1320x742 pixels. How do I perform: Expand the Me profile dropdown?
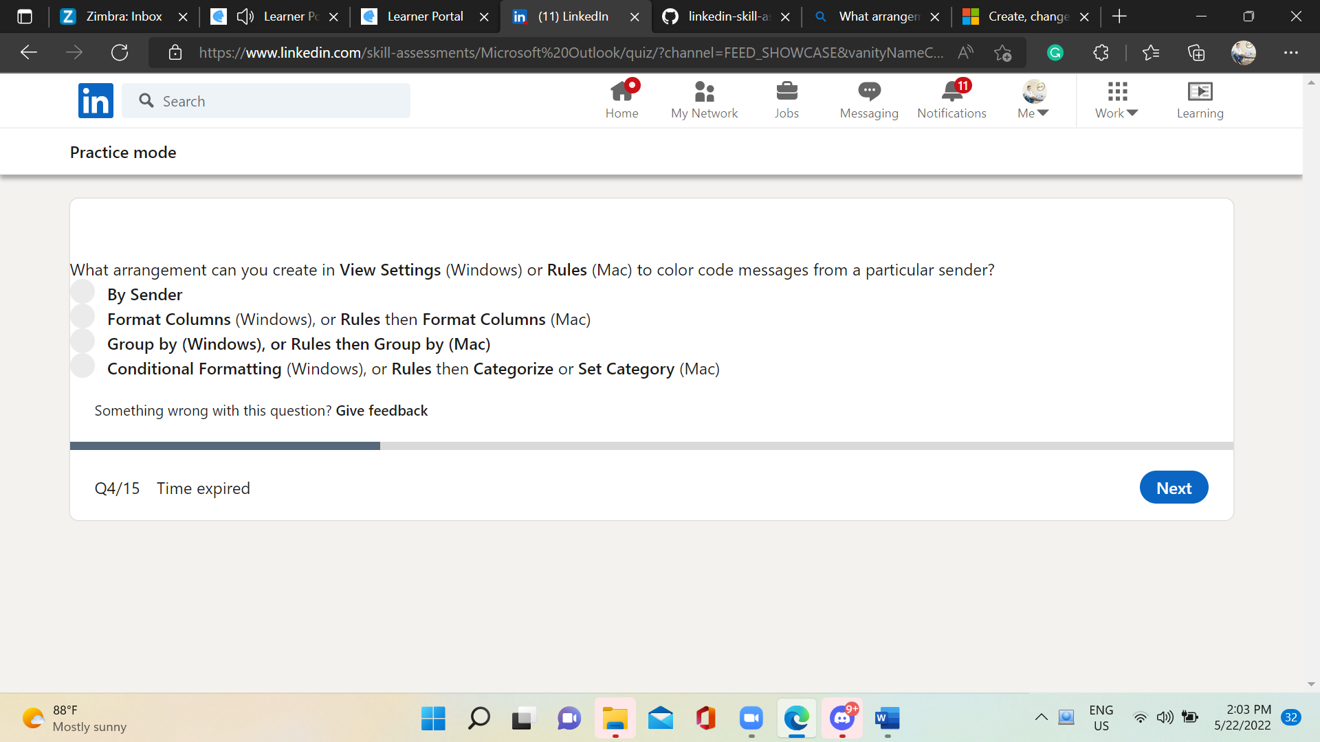coord(1033,100)
